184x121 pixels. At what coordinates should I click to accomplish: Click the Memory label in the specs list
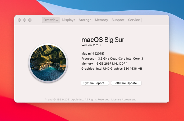87,64
